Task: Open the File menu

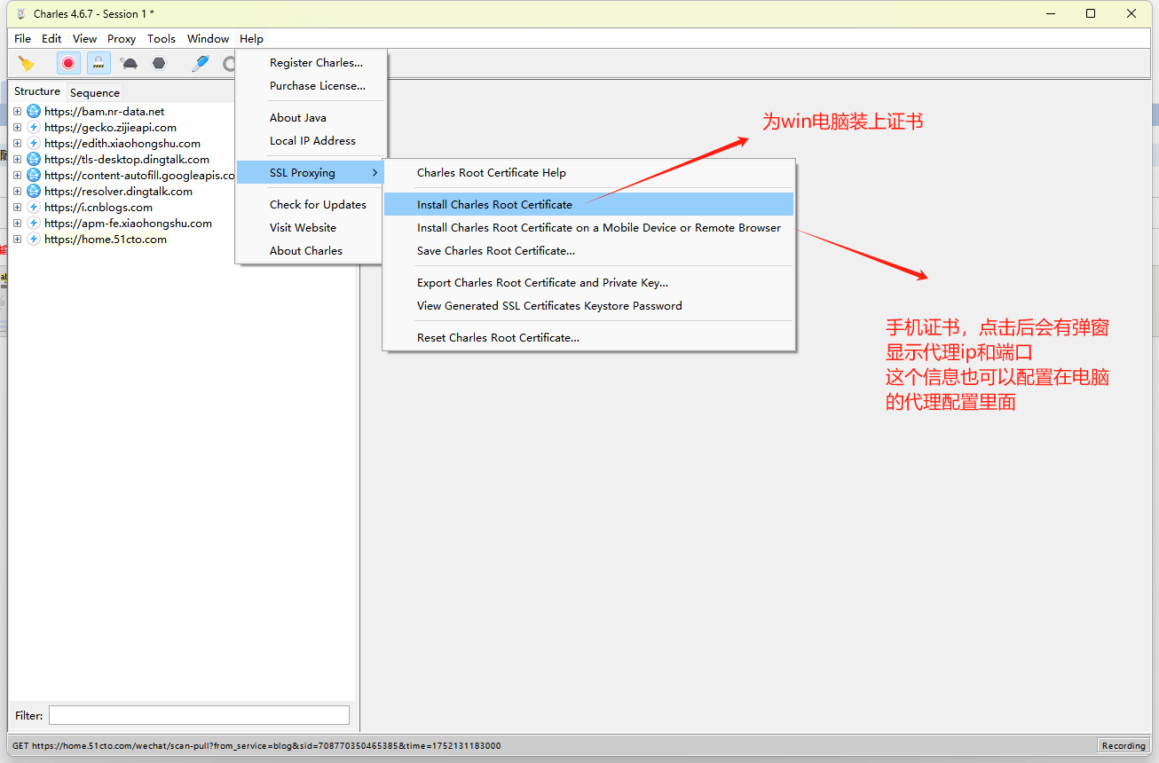Action: [x=22, y=38]
